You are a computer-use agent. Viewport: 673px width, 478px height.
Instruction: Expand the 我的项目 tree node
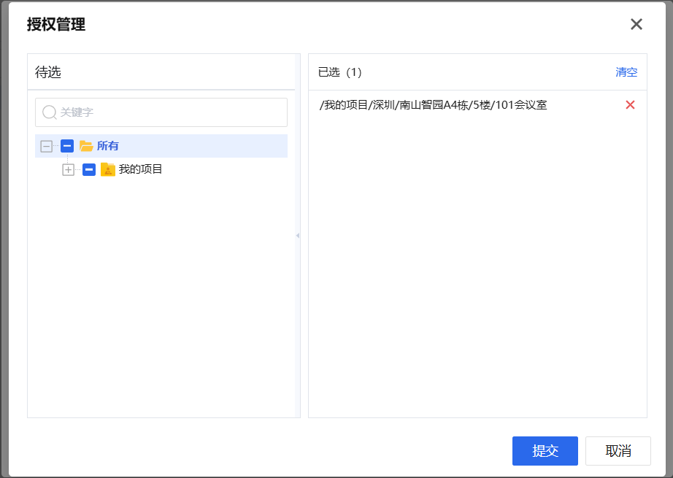(x=69, y=169)
